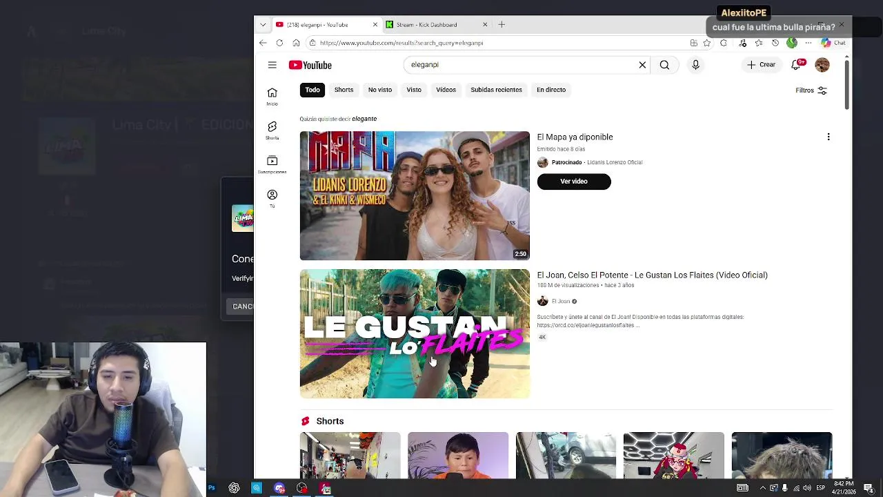Switch ESP keyboard language in taskbar
Screen dimensions: 883x497
tap(821, 488)
